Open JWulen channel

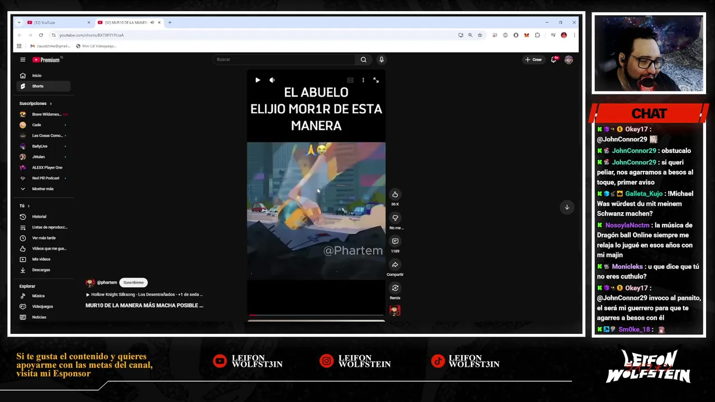click(x=44, y=157)
